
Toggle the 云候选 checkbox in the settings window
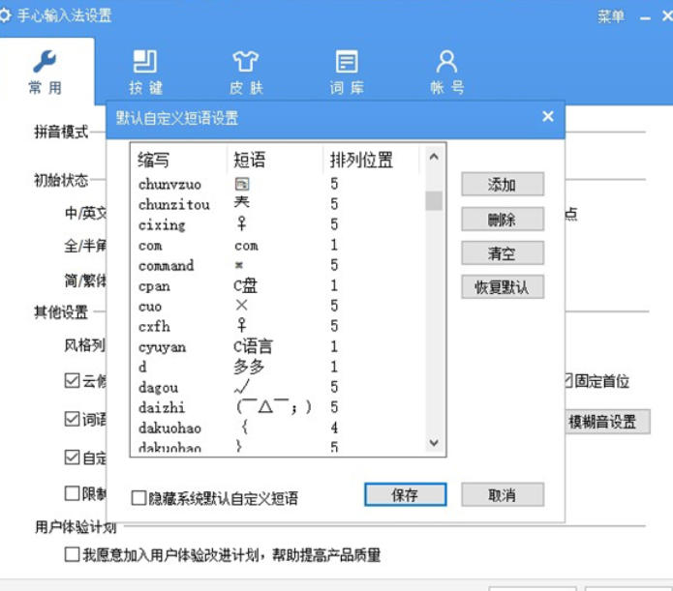tap(72, 380)
